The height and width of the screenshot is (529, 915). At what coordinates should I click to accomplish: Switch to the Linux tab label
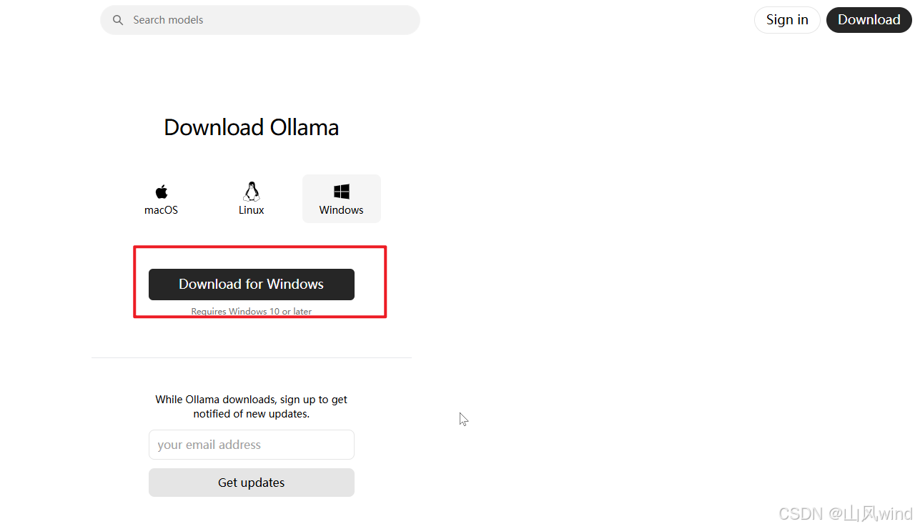252,210
